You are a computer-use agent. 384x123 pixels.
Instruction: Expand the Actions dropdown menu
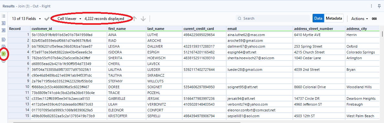pos(359,19)
